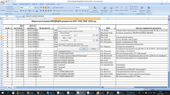Pick date with second calendar button
Viewport: 170px width, 95px height.
pos(97,40)
